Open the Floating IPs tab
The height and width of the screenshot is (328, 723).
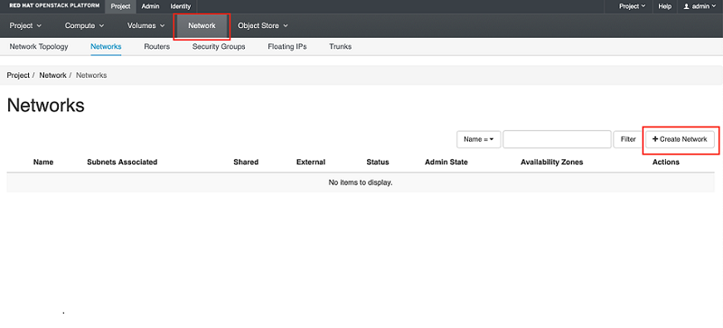click(x=287, y=47)
